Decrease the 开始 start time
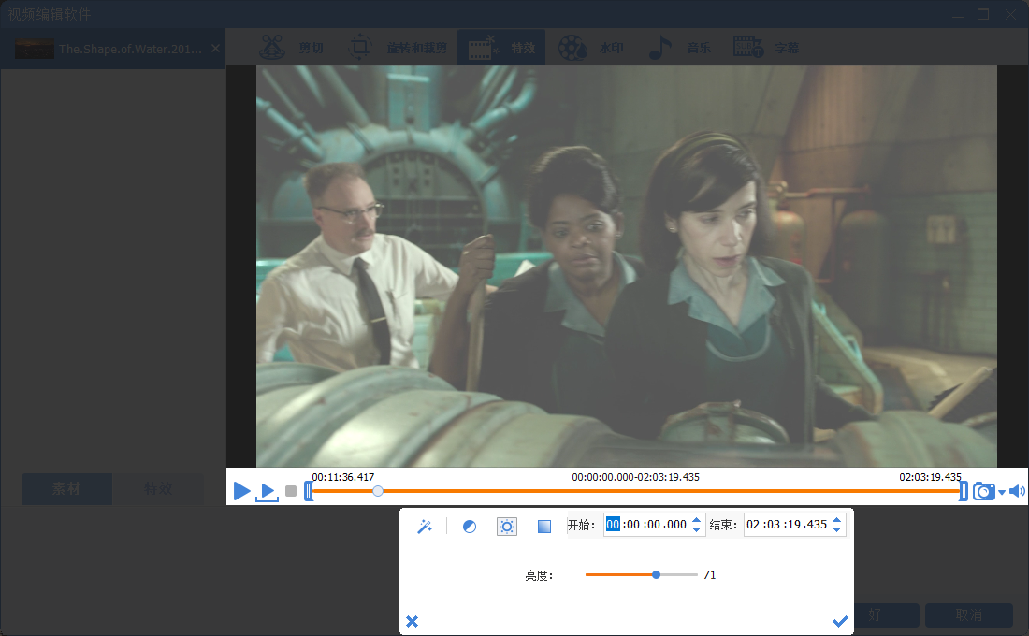 tap(697, 529)
